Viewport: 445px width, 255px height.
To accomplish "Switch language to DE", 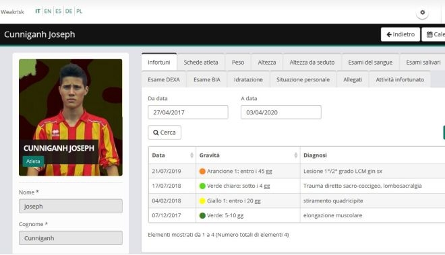I will [x=69, y=11].
